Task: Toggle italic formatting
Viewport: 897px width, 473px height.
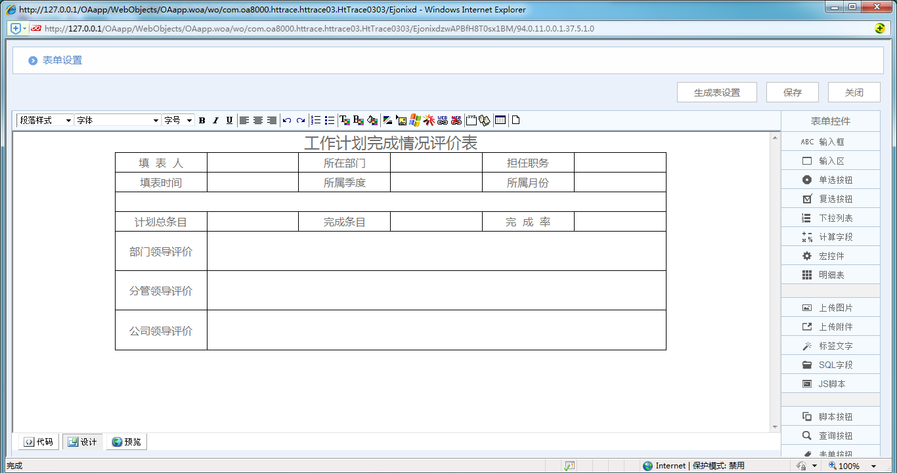Action: [x=215, y=120]
